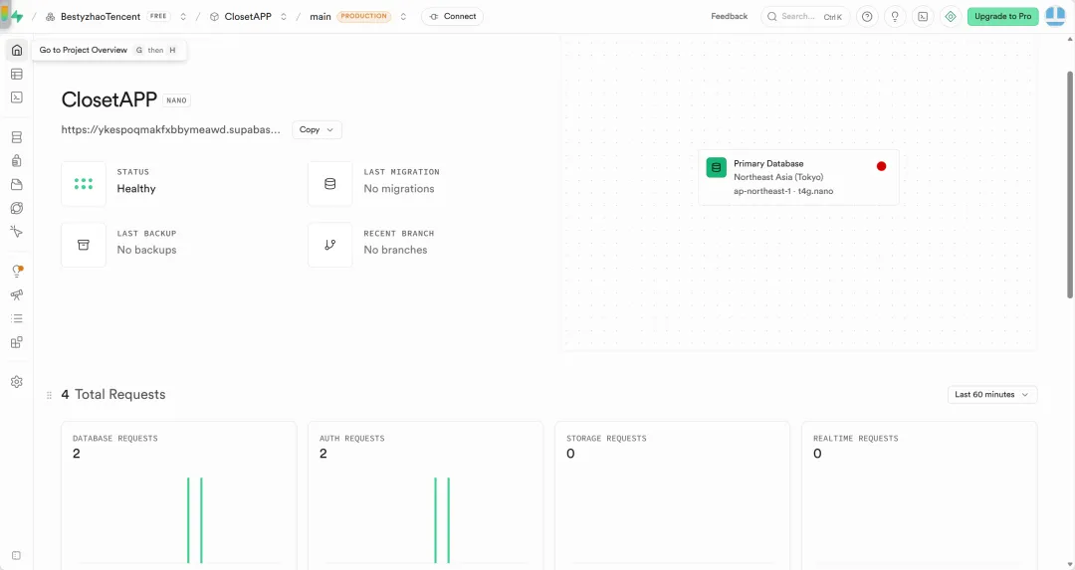Click the green Primary Database icon
The image size is (1075, 570).
pos(717,167)
